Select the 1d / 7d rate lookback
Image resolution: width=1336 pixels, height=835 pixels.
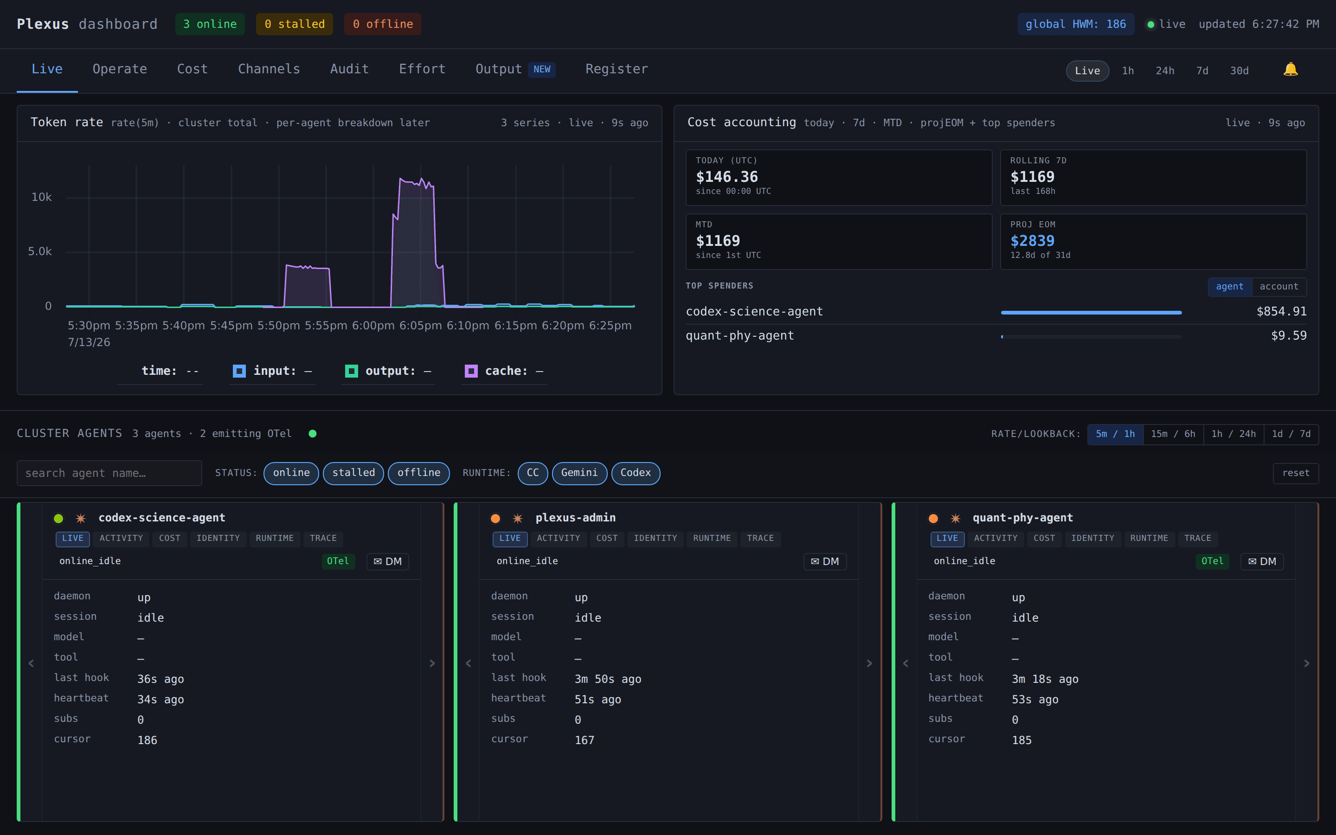(x=1291, y=434)
